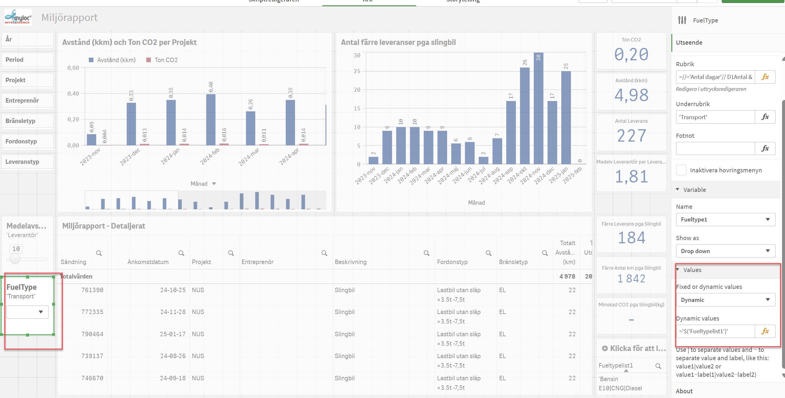Search the Projekt column
The height and width of the screenshot is (398, 785).
click(231, 253)
